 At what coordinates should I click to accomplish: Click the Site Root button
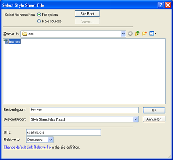pyautogui.click(x=87, y=14)
